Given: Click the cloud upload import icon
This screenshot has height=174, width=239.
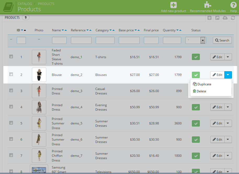Looking at the screenshot, I should (225, 18).
